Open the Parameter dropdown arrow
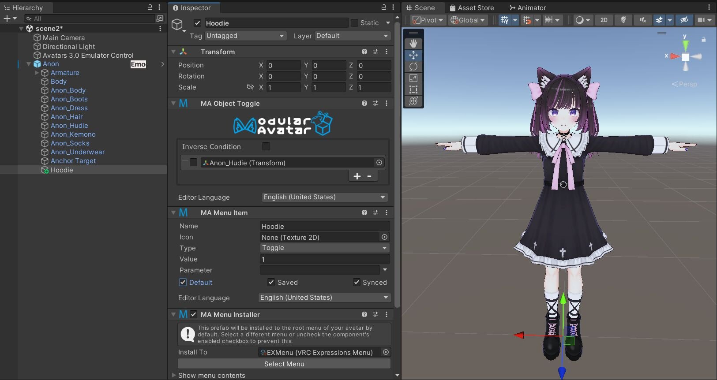717x380 pixels. click(385, 270)
